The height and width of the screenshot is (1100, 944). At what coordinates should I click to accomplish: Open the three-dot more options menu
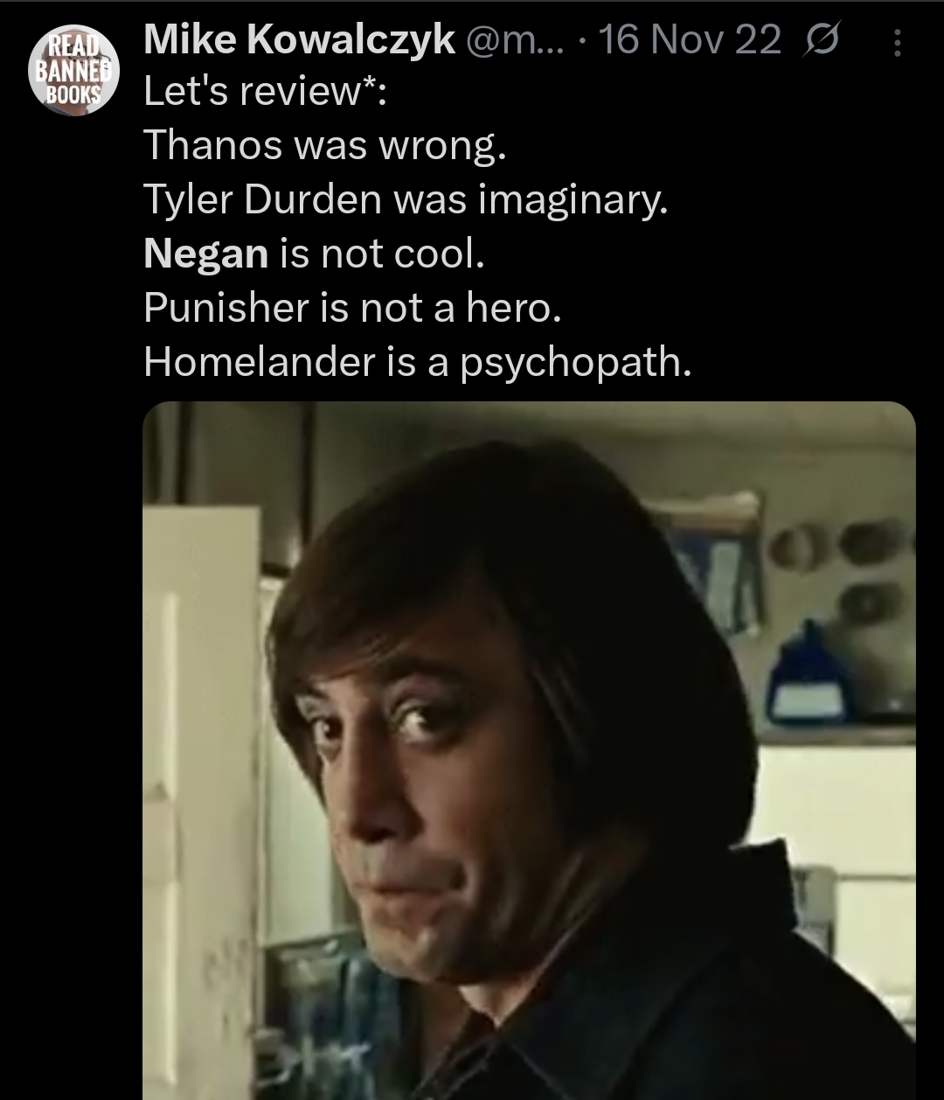click(898, 41)
